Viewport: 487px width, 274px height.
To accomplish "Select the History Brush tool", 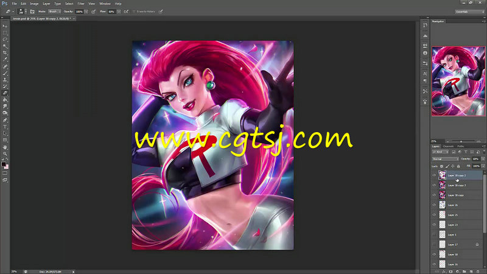I will pos(5,86).
